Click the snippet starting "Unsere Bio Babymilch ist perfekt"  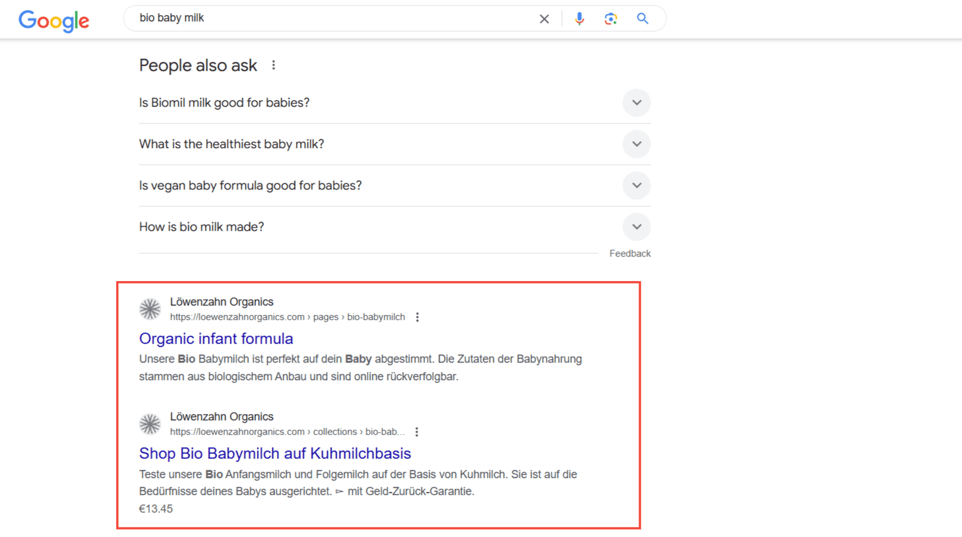pyautogui.click(x=360, y=368)
